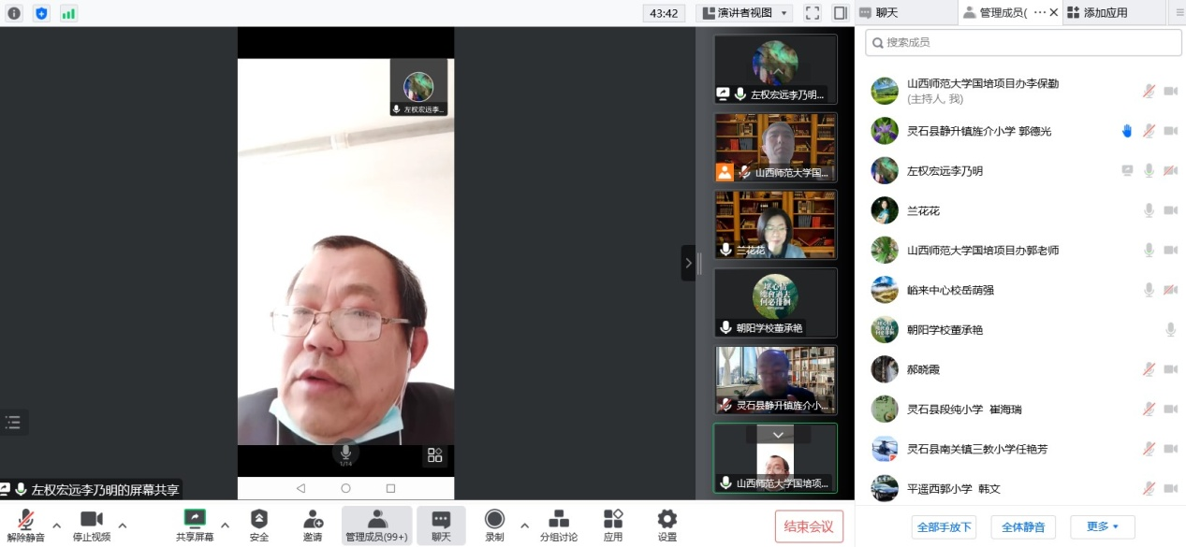This screenshot has width=1186, height=547.
Task: Open the side panel hamburger menu
Action: [x=1179, y=13]
